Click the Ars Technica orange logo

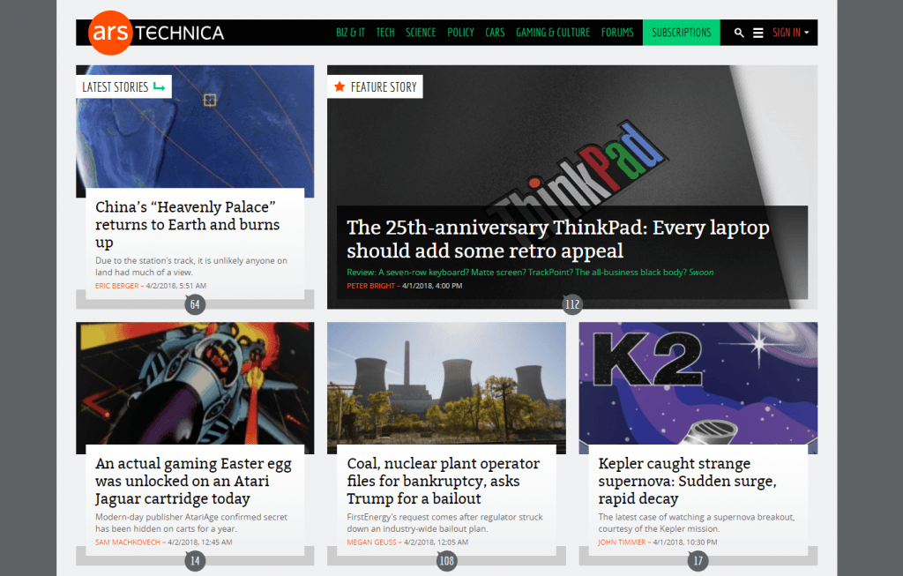(x=109, y=34)
